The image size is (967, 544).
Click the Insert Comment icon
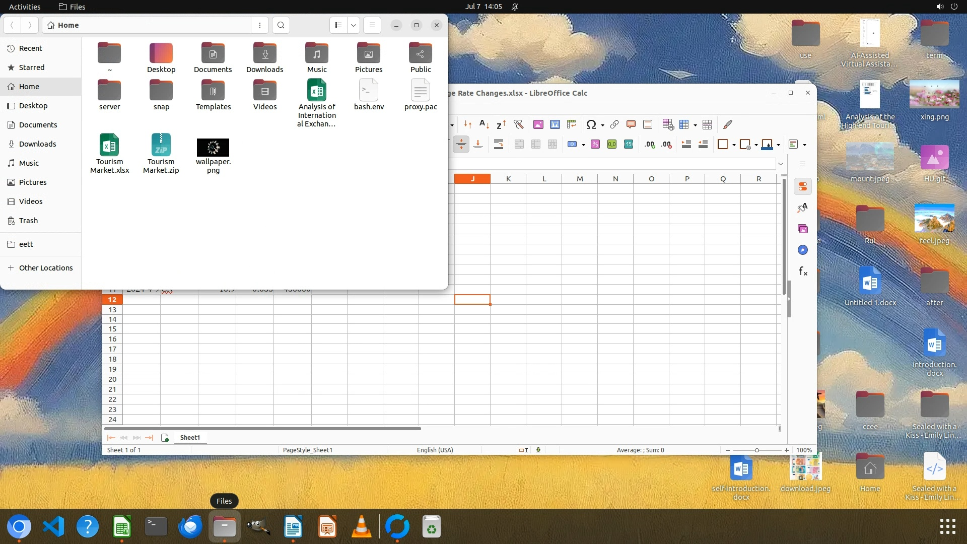(631, 124)
